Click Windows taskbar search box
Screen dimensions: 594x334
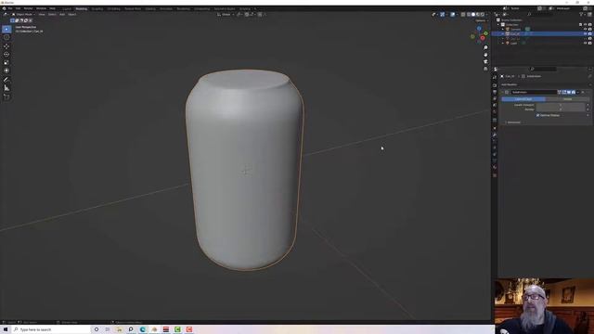point(51,329)
